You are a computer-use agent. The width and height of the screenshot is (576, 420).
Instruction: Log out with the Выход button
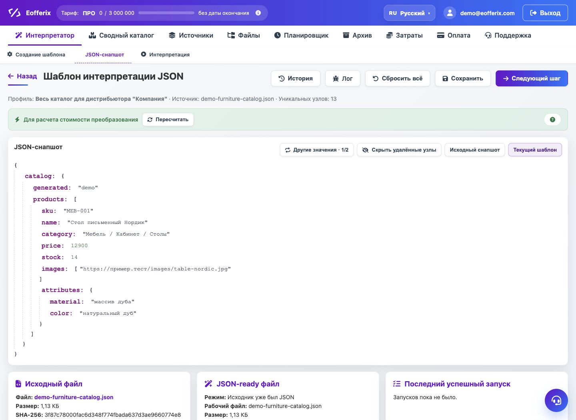click(x=545, y=13)
